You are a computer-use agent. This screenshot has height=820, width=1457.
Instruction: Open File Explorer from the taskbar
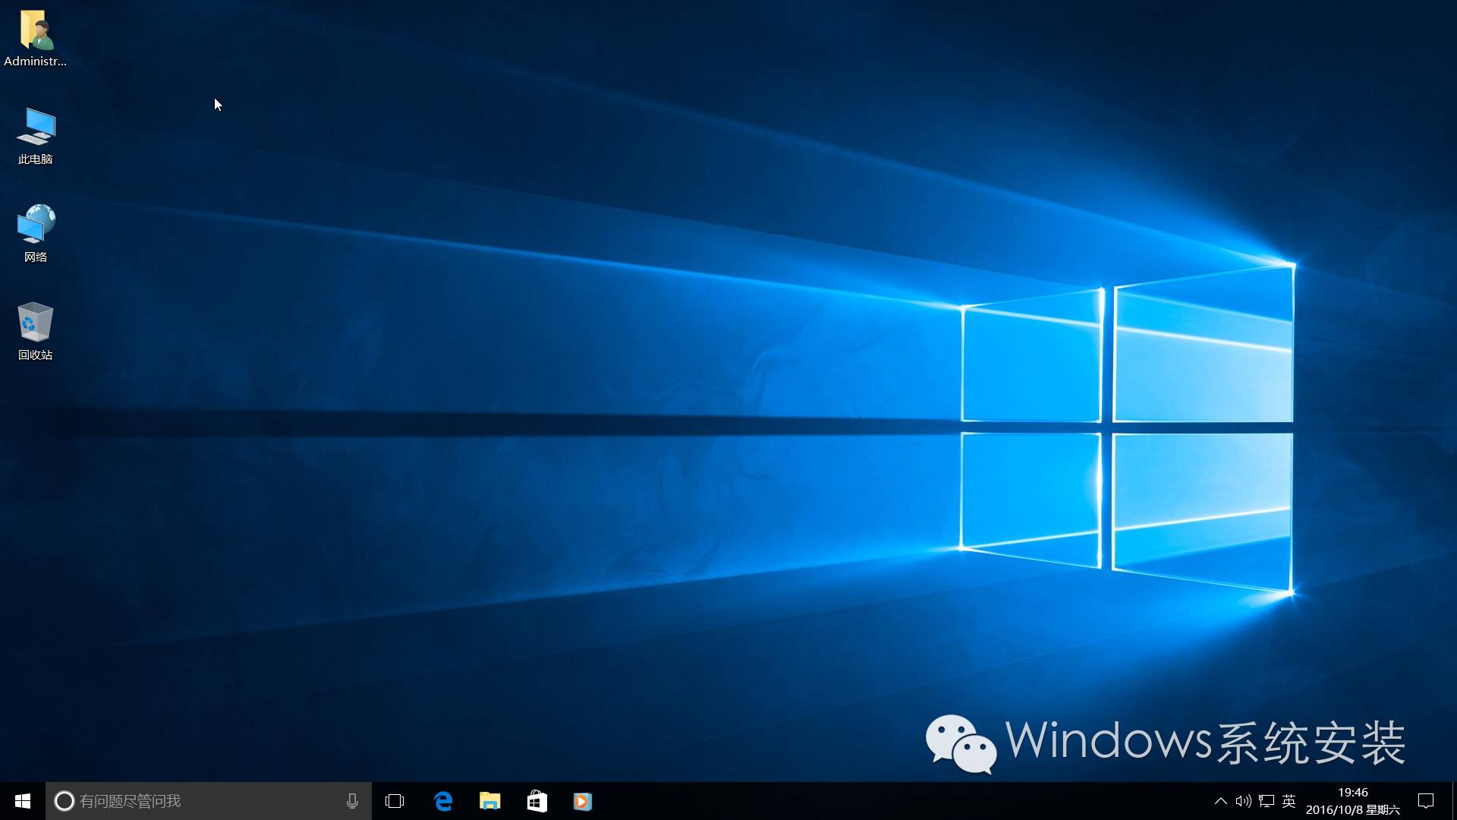490,801
